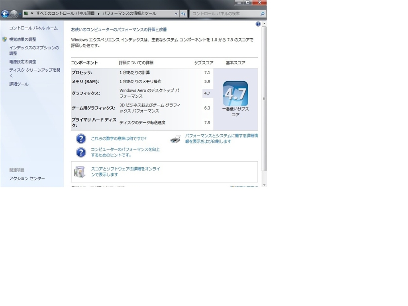This screenshot has height=306, width=408.
Task: Open the help question mark icon
Action: click(258, 24)
